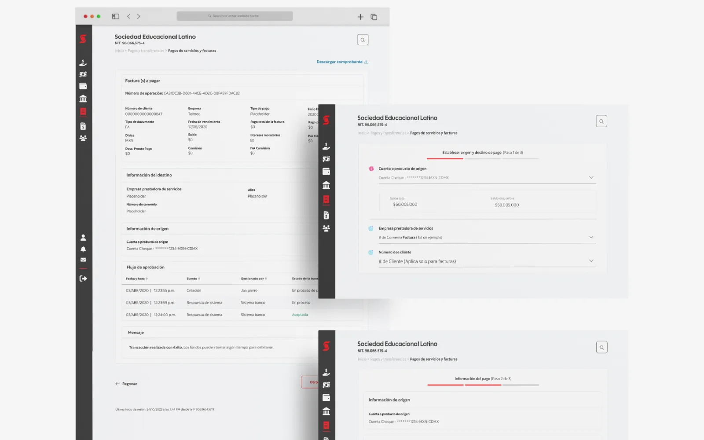
Task: Click search icon in the step 2 panel
Action: (601, 347)
